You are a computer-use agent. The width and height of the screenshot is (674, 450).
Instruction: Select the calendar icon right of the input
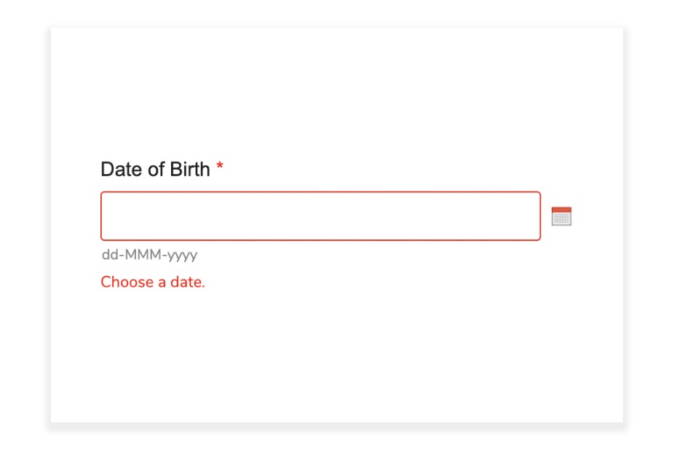point(561,216)
